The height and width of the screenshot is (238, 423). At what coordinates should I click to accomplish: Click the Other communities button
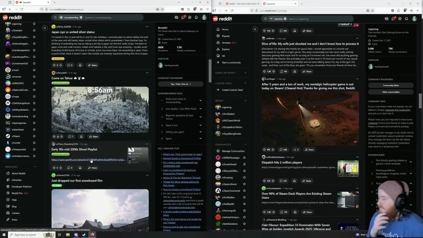click(x=391, y=92)
